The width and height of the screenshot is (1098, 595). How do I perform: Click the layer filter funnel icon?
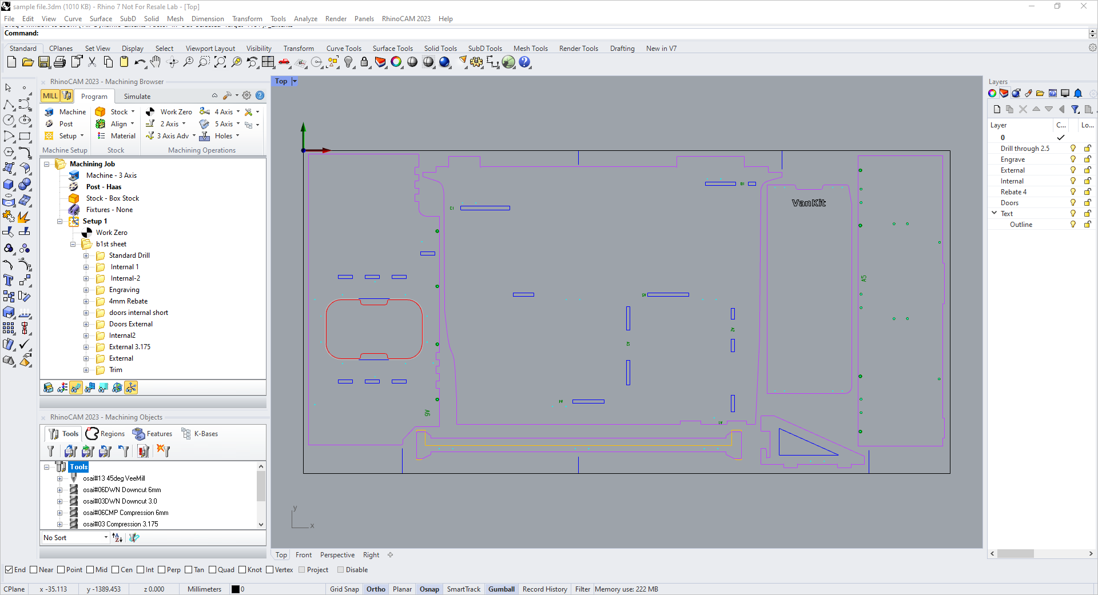(x=1076, y=109)
